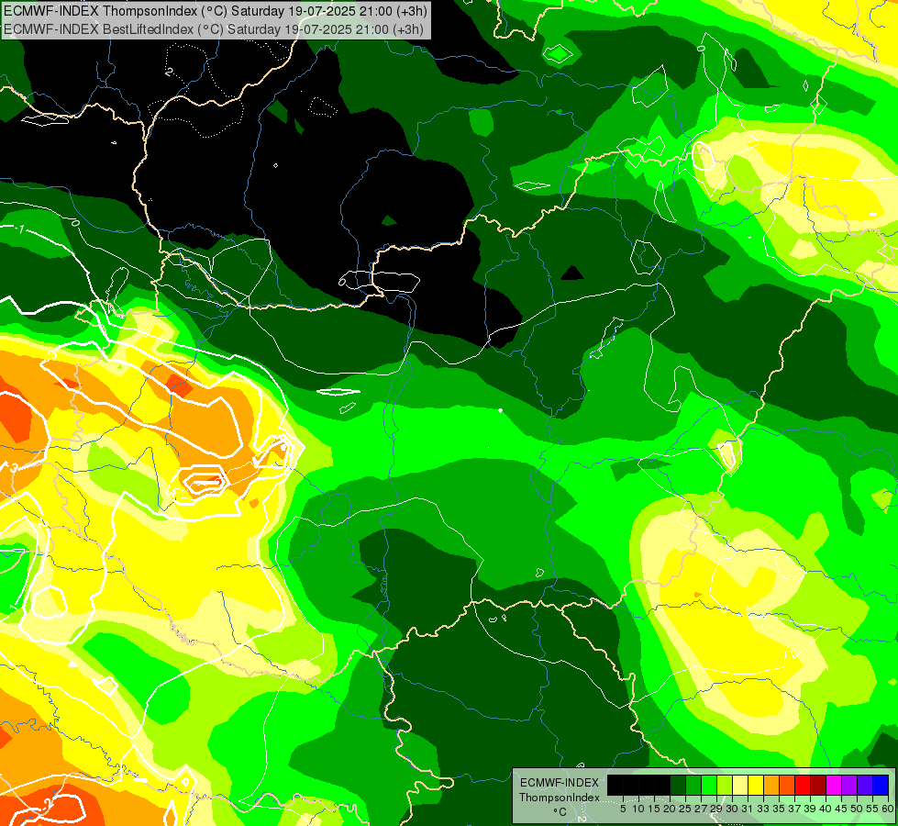Select the medium green 25–27 legend swatch

click(x=693, y=785)
